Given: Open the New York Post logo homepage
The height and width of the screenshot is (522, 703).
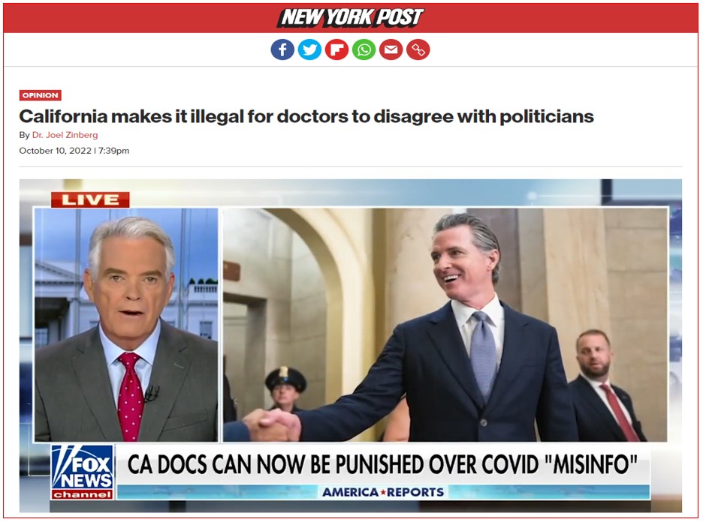Looking at the screenshot, I should pyautogui.click(x=351, y=17).
